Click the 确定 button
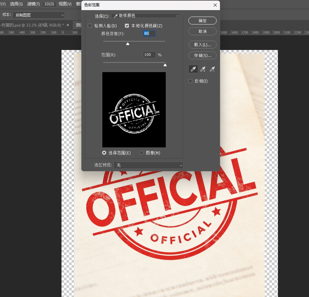This screenshot has width=309, height=297. pyautogui.click(x=203, y=21)
